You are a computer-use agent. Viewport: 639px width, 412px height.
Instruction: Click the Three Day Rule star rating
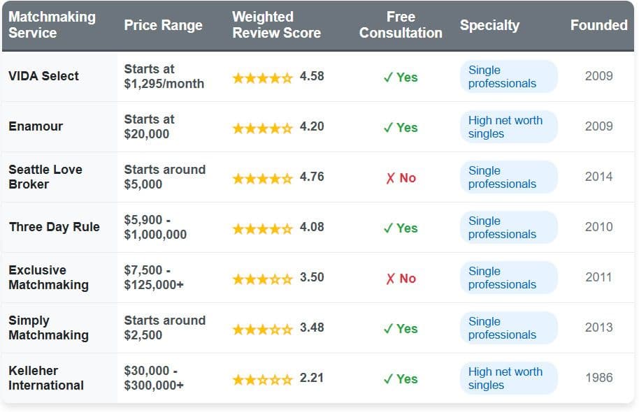point(262,228)
